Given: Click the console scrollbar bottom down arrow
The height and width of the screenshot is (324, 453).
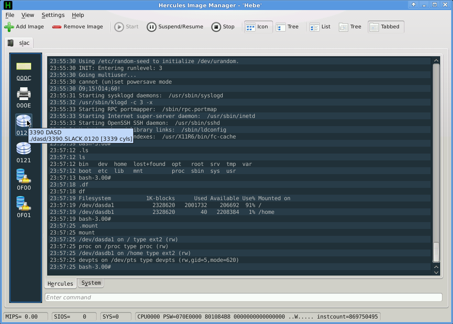Looking at the screenshot, I should (x=436, y=272).
